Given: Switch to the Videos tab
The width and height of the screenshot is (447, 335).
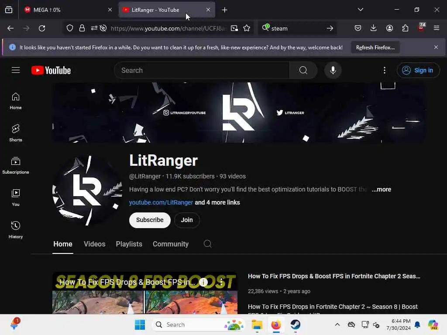Looking at the screenshot, I should click(x=95, y=244).
